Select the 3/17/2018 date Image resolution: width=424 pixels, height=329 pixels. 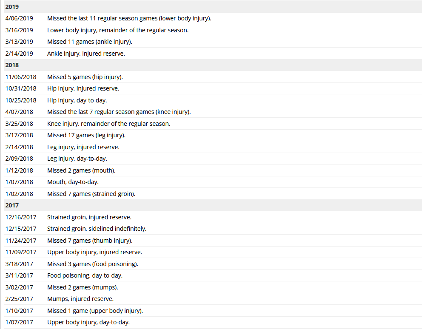coord(19,136)
